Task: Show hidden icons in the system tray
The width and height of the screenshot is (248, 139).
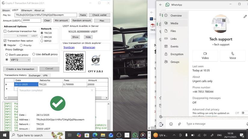Action: [x=174, y=135]
